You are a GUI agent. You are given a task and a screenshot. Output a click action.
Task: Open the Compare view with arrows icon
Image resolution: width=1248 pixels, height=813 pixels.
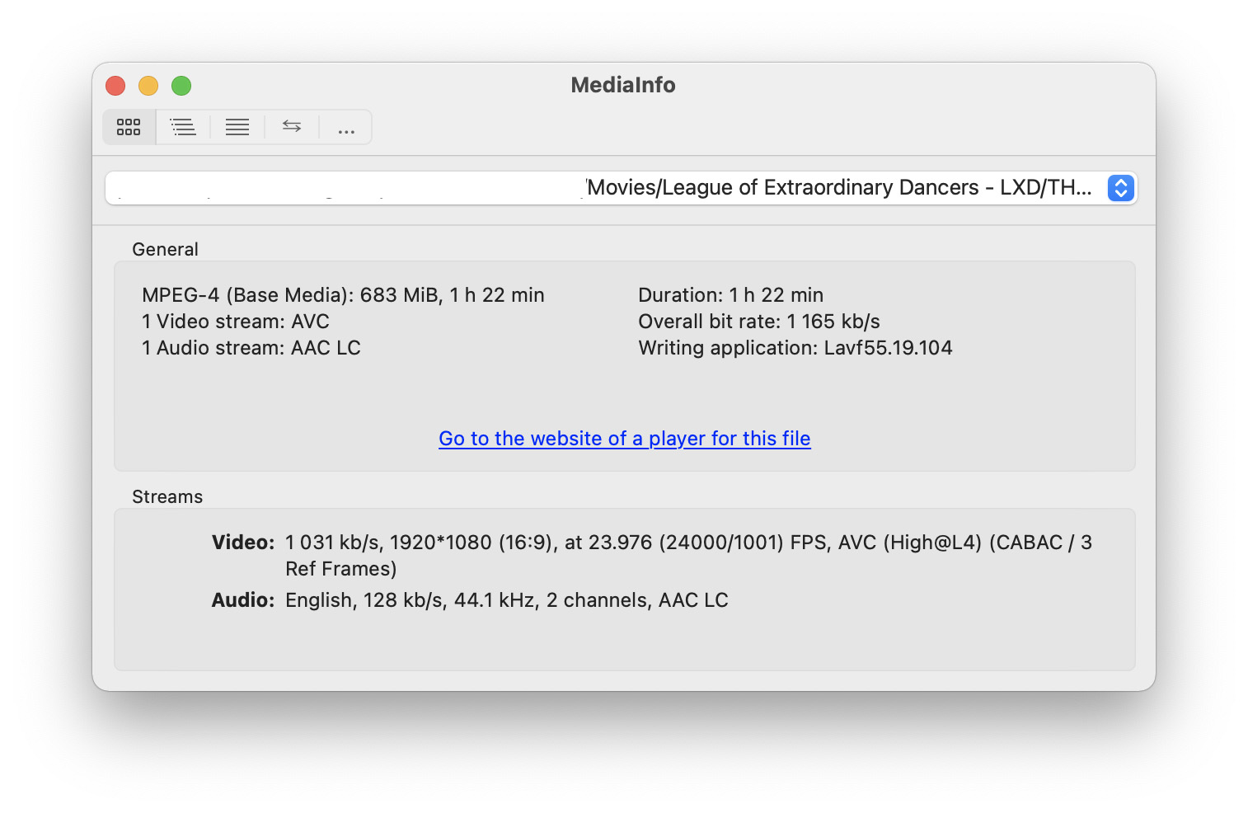click(x=292, y=127)
